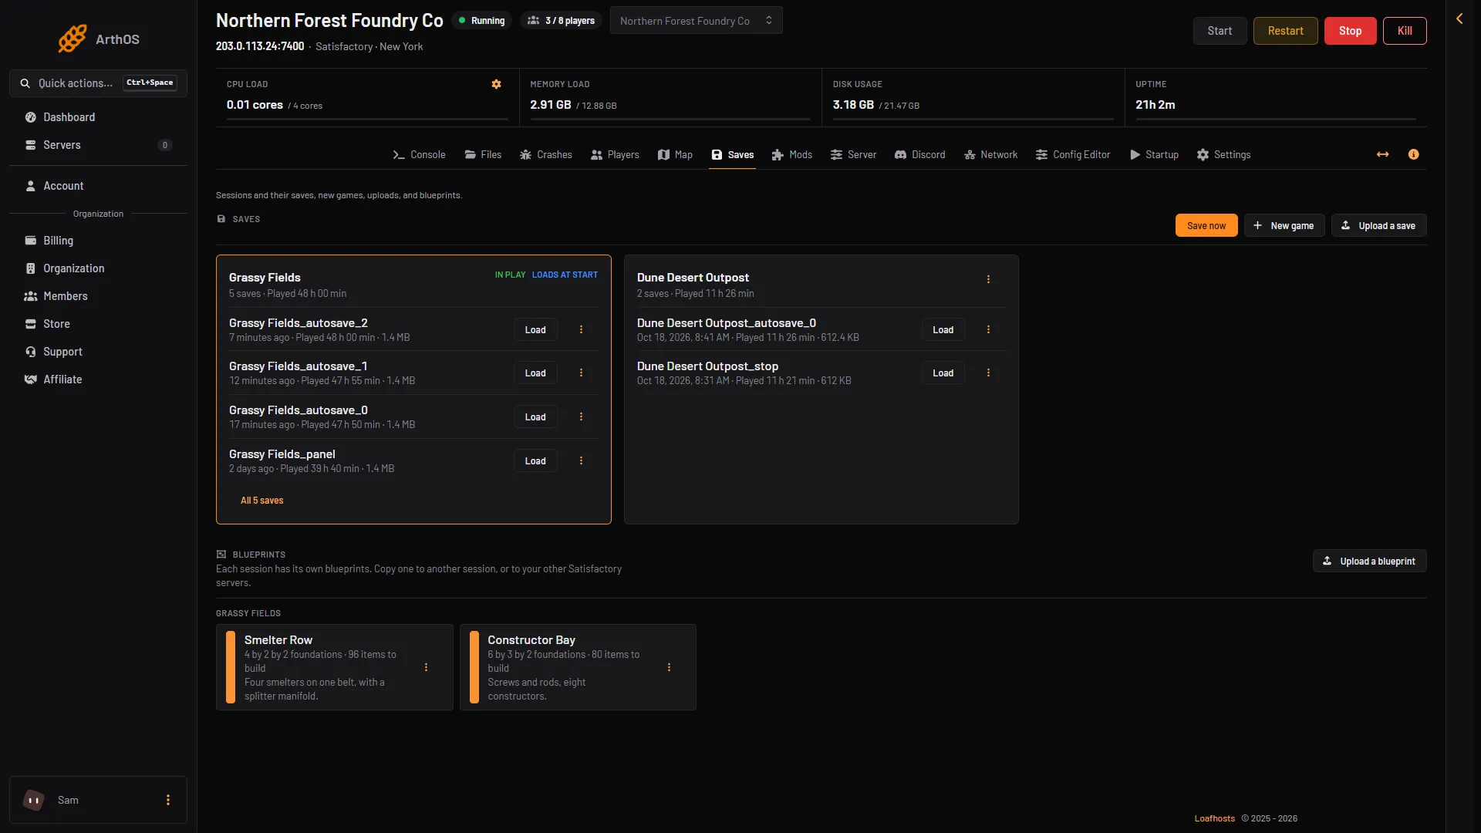This screenshot has height=833, width=1481.
Task: Open Smelter Row blueprint menu
Action: coord(426,667)
